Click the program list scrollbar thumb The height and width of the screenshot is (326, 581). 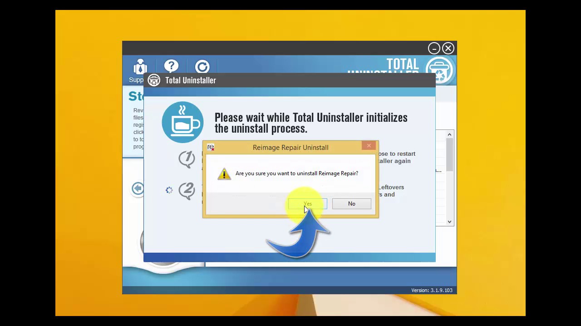tap(449, 154)
